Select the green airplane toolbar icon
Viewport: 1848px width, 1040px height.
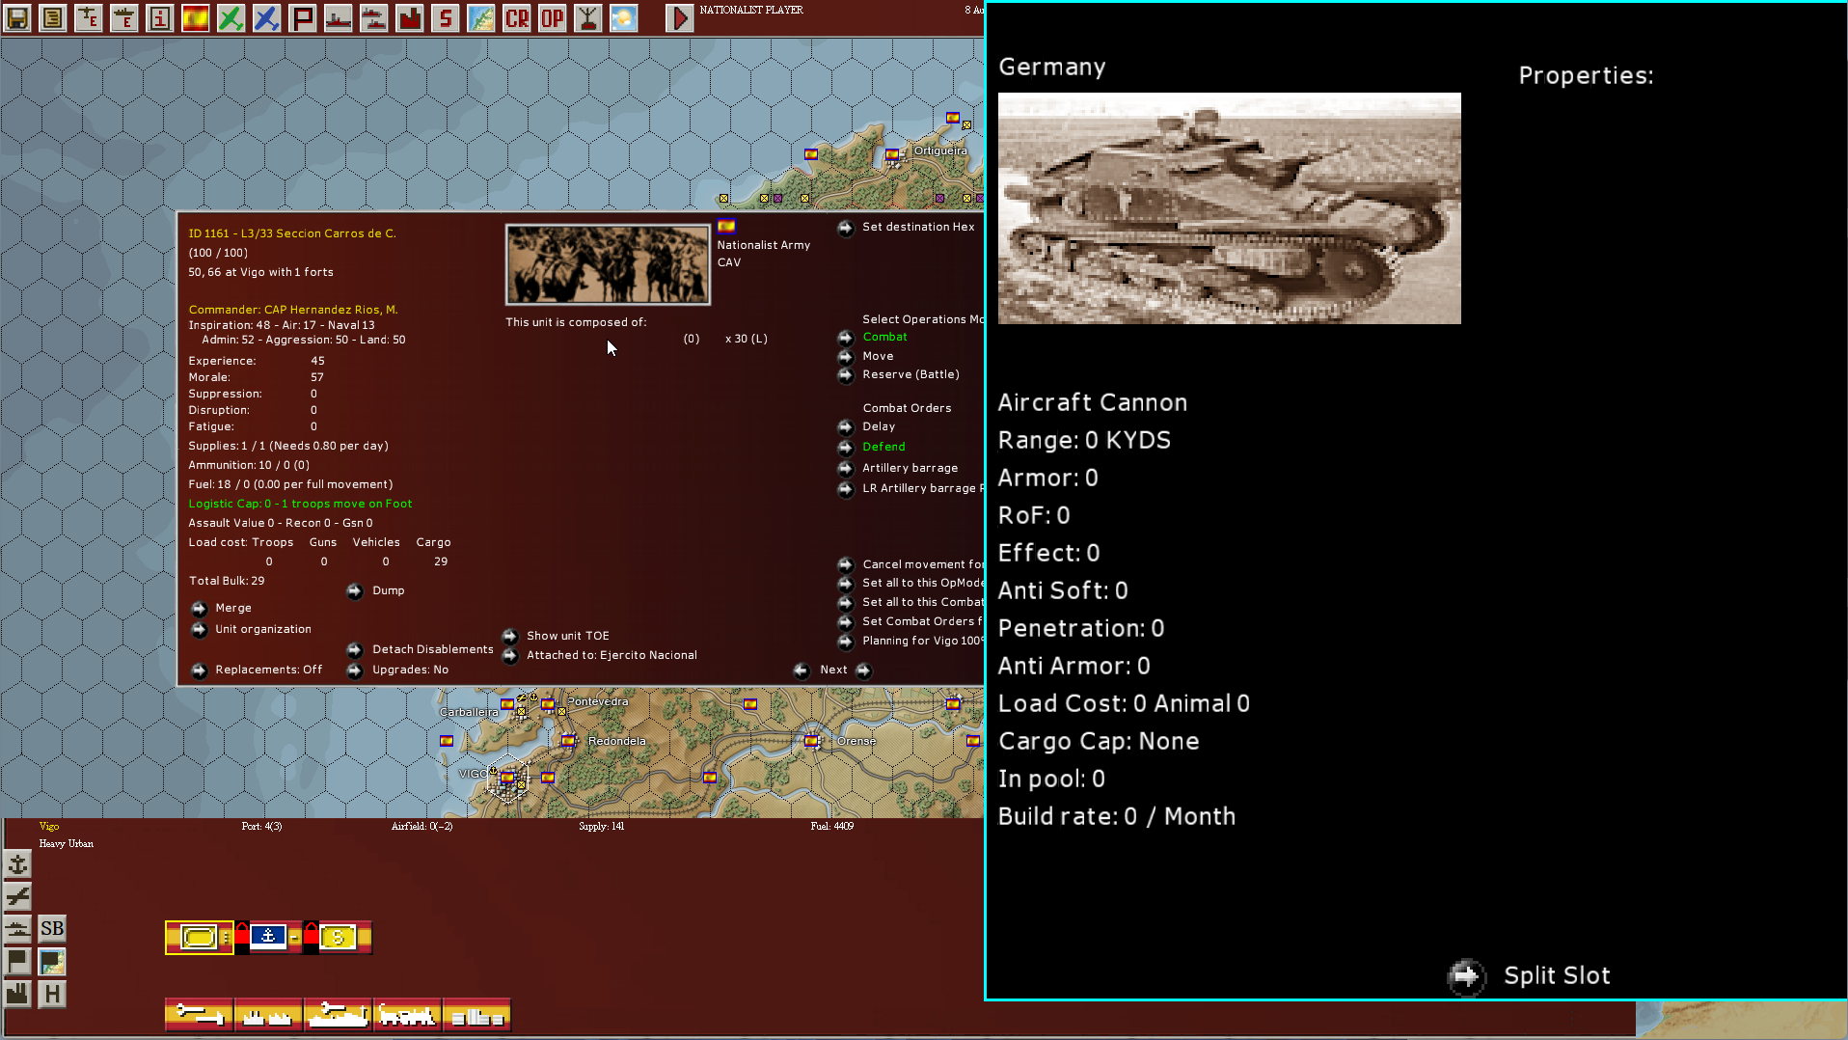click(x=231, y=17)
